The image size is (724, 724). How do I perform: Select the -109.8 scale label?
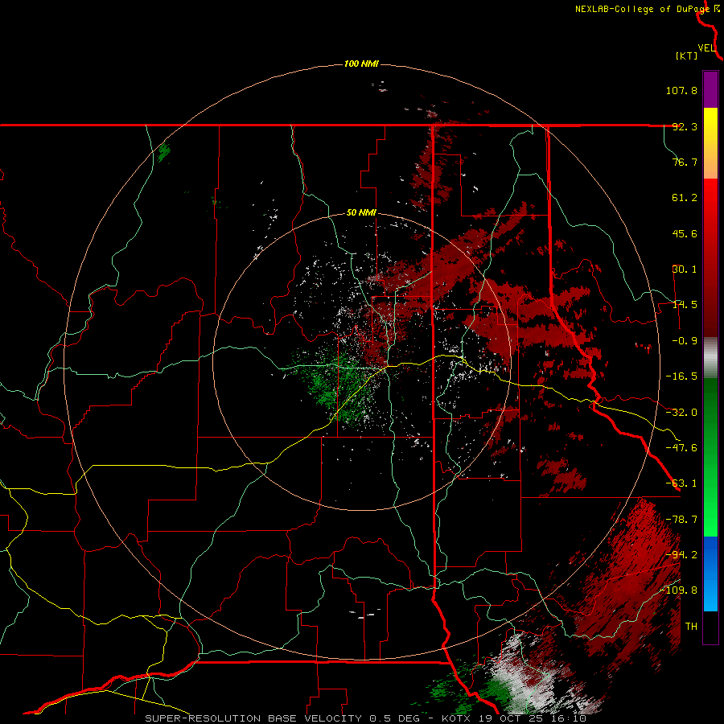[678, 590]
